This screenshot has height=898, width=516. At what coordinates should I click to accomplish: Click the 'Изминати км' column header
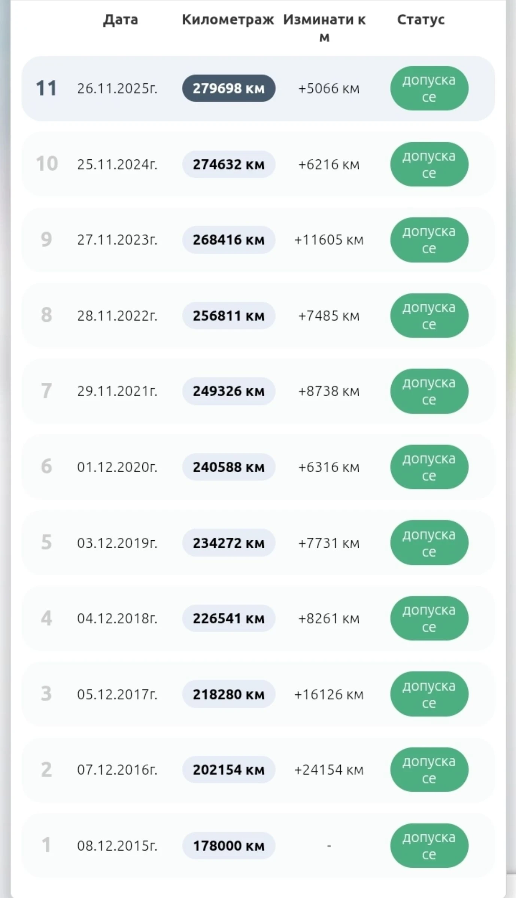click(324, 28)
